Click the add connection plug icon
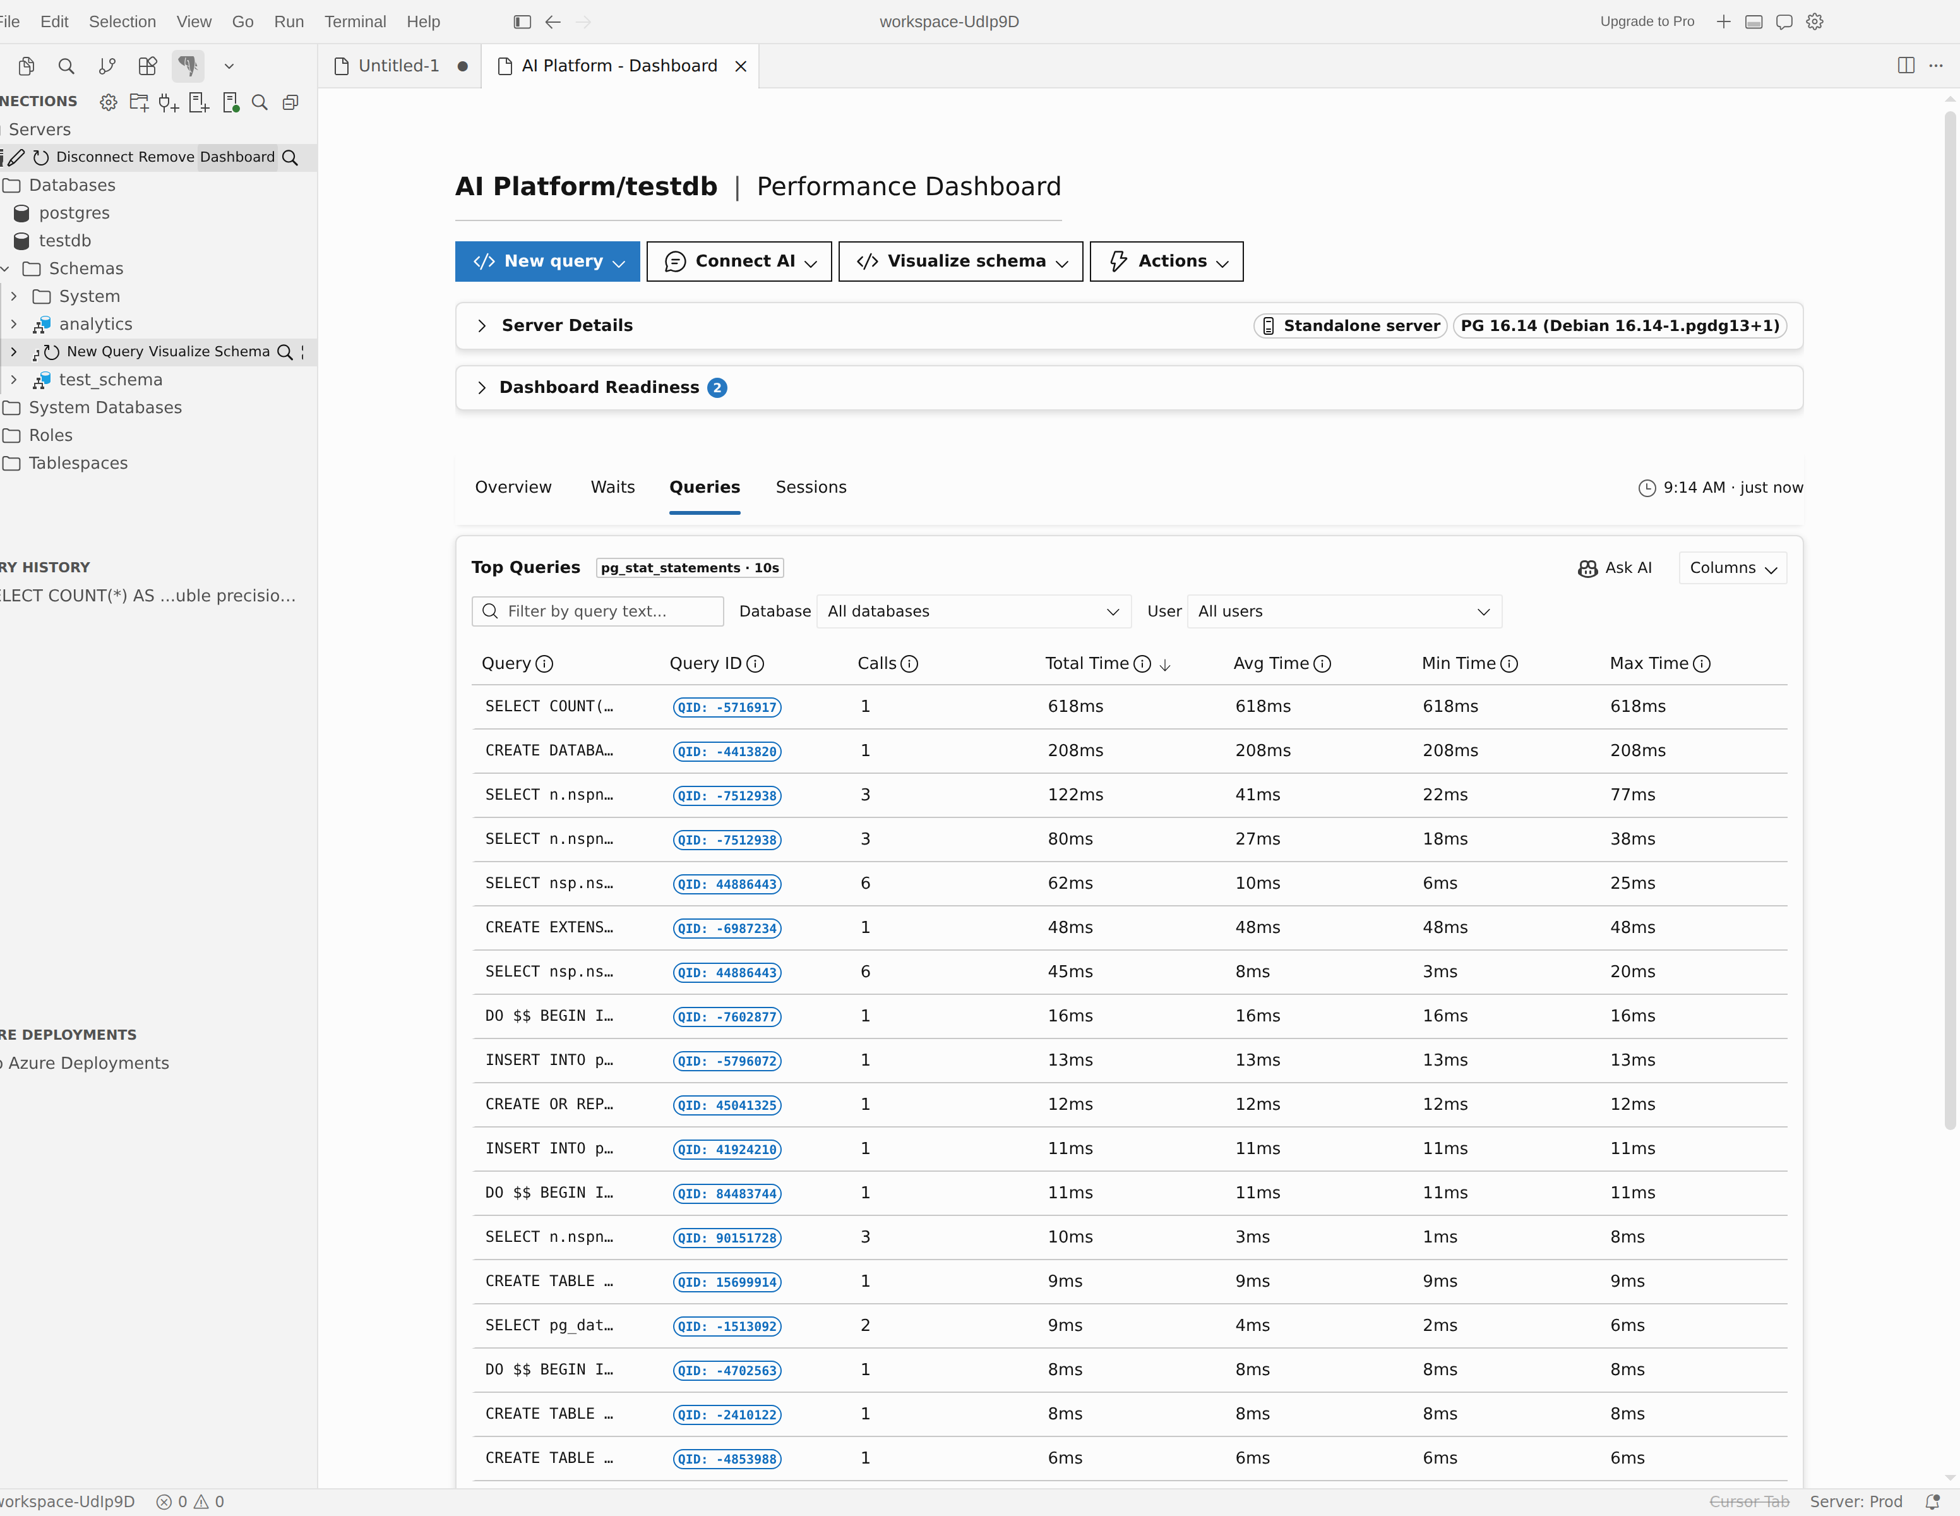Screen dimensions: 1960x1516 (169, 102)
